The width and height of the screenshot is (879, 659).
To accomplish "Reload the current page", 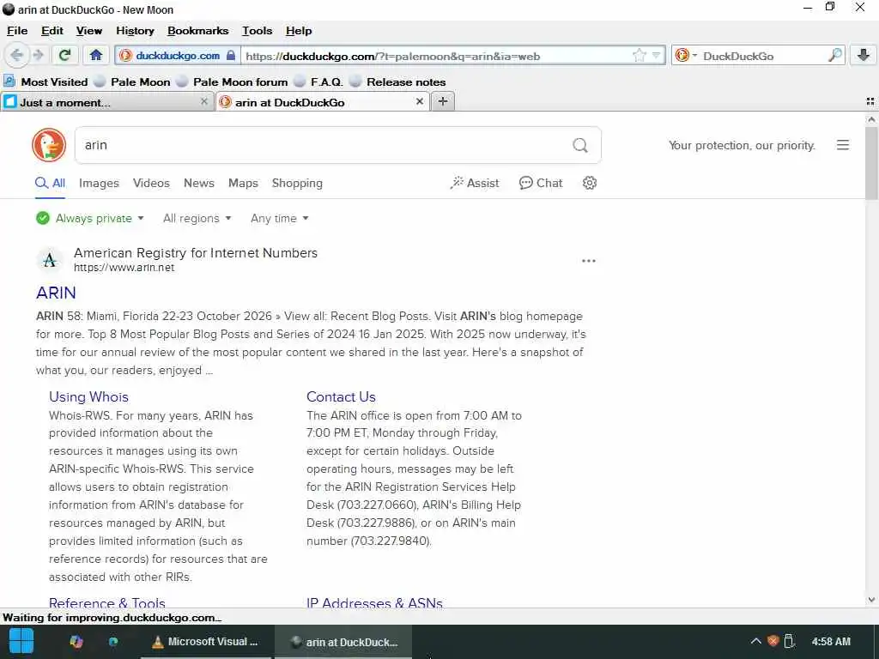I will 65,56.
